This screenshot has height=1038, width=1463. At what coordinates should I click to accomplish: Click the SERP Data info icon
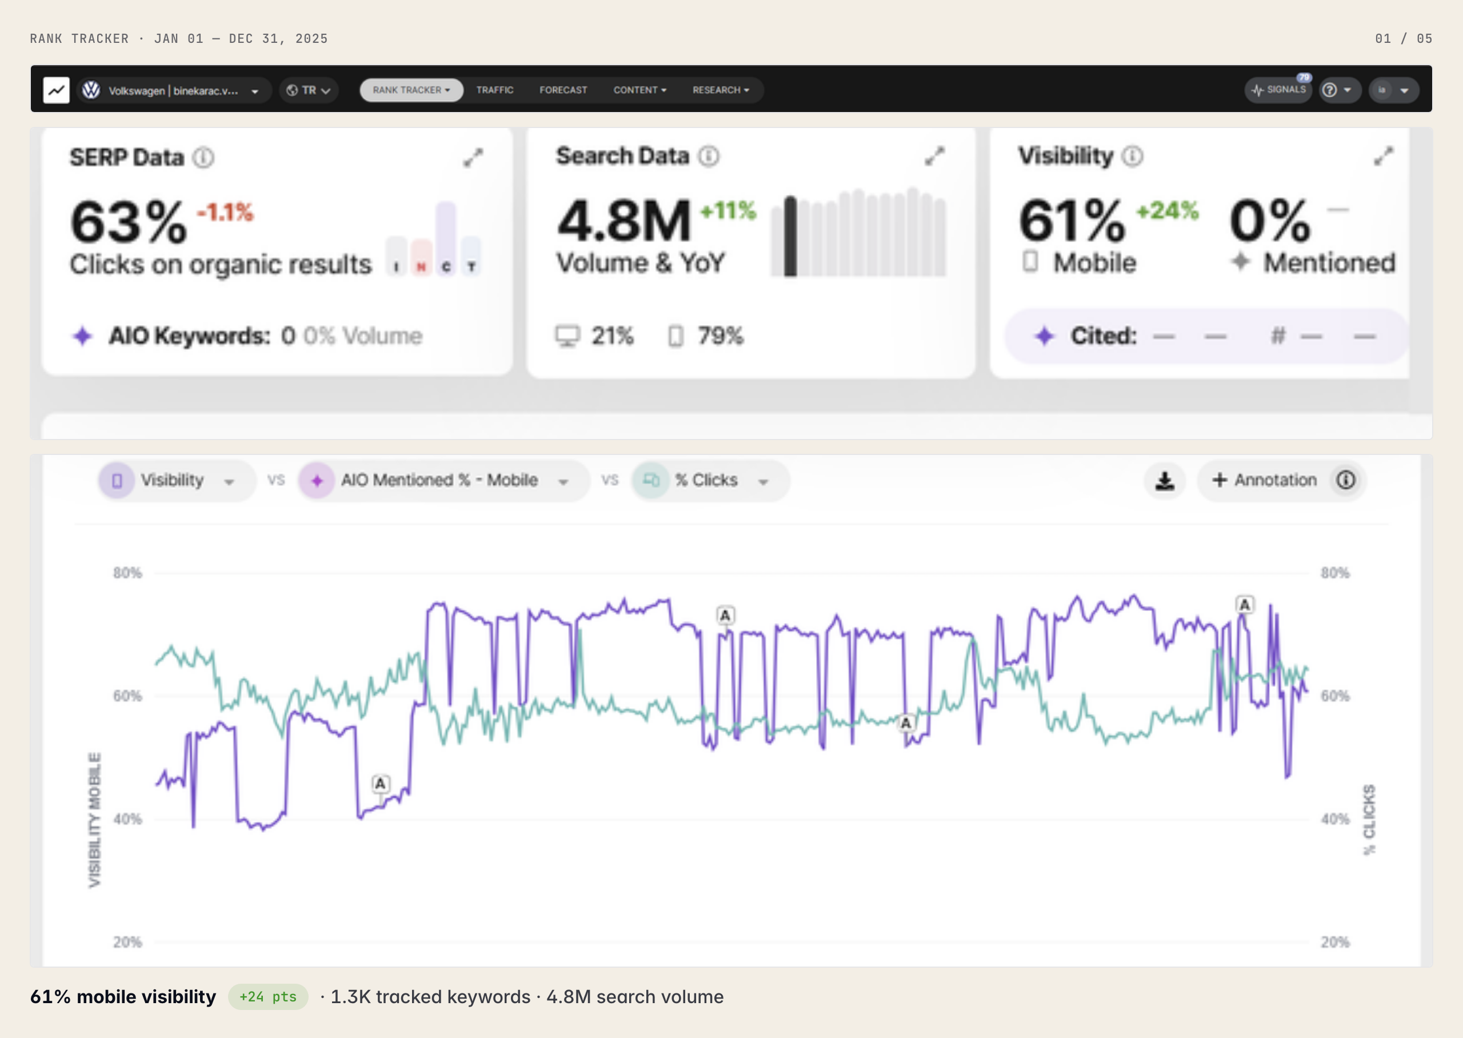(x=203, y=157)
